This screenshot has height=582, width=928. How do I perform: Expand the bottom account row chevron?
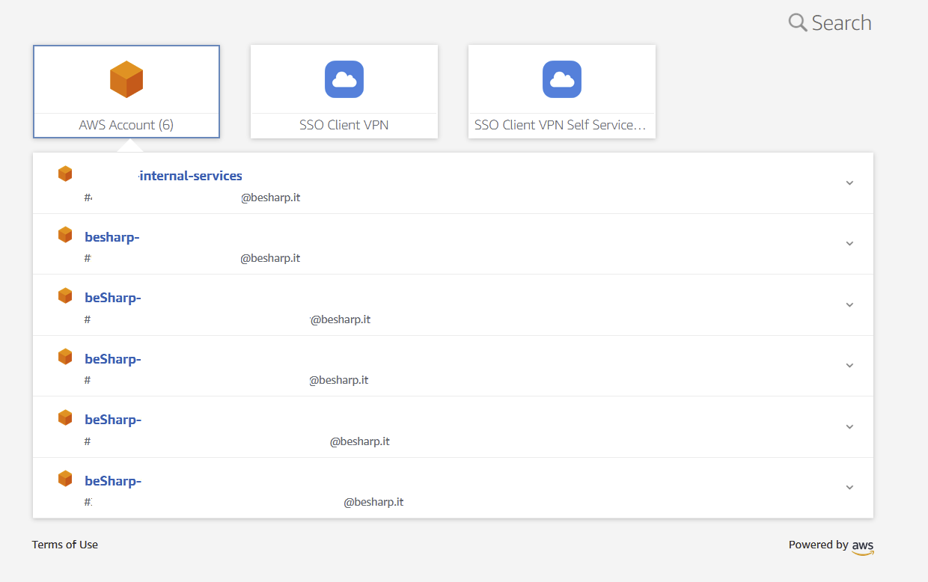click(x=849, y=488)
